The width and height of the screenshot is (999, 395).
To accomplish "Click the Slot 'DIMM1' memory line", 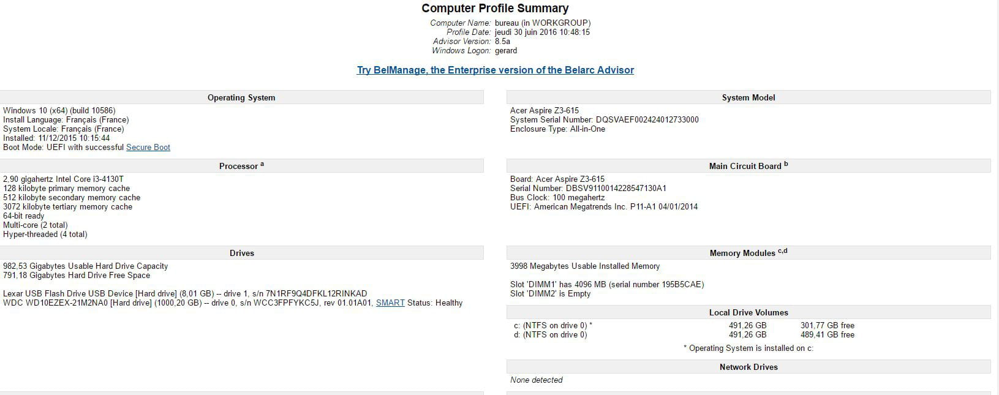I will tap(607, 284).
